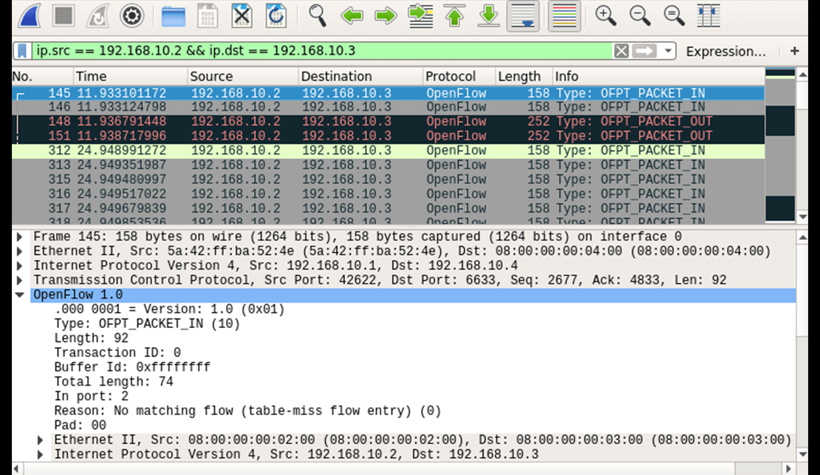Select packet 316 row
The height and width of the screenshot is (475, 820).
pos(388,194)
